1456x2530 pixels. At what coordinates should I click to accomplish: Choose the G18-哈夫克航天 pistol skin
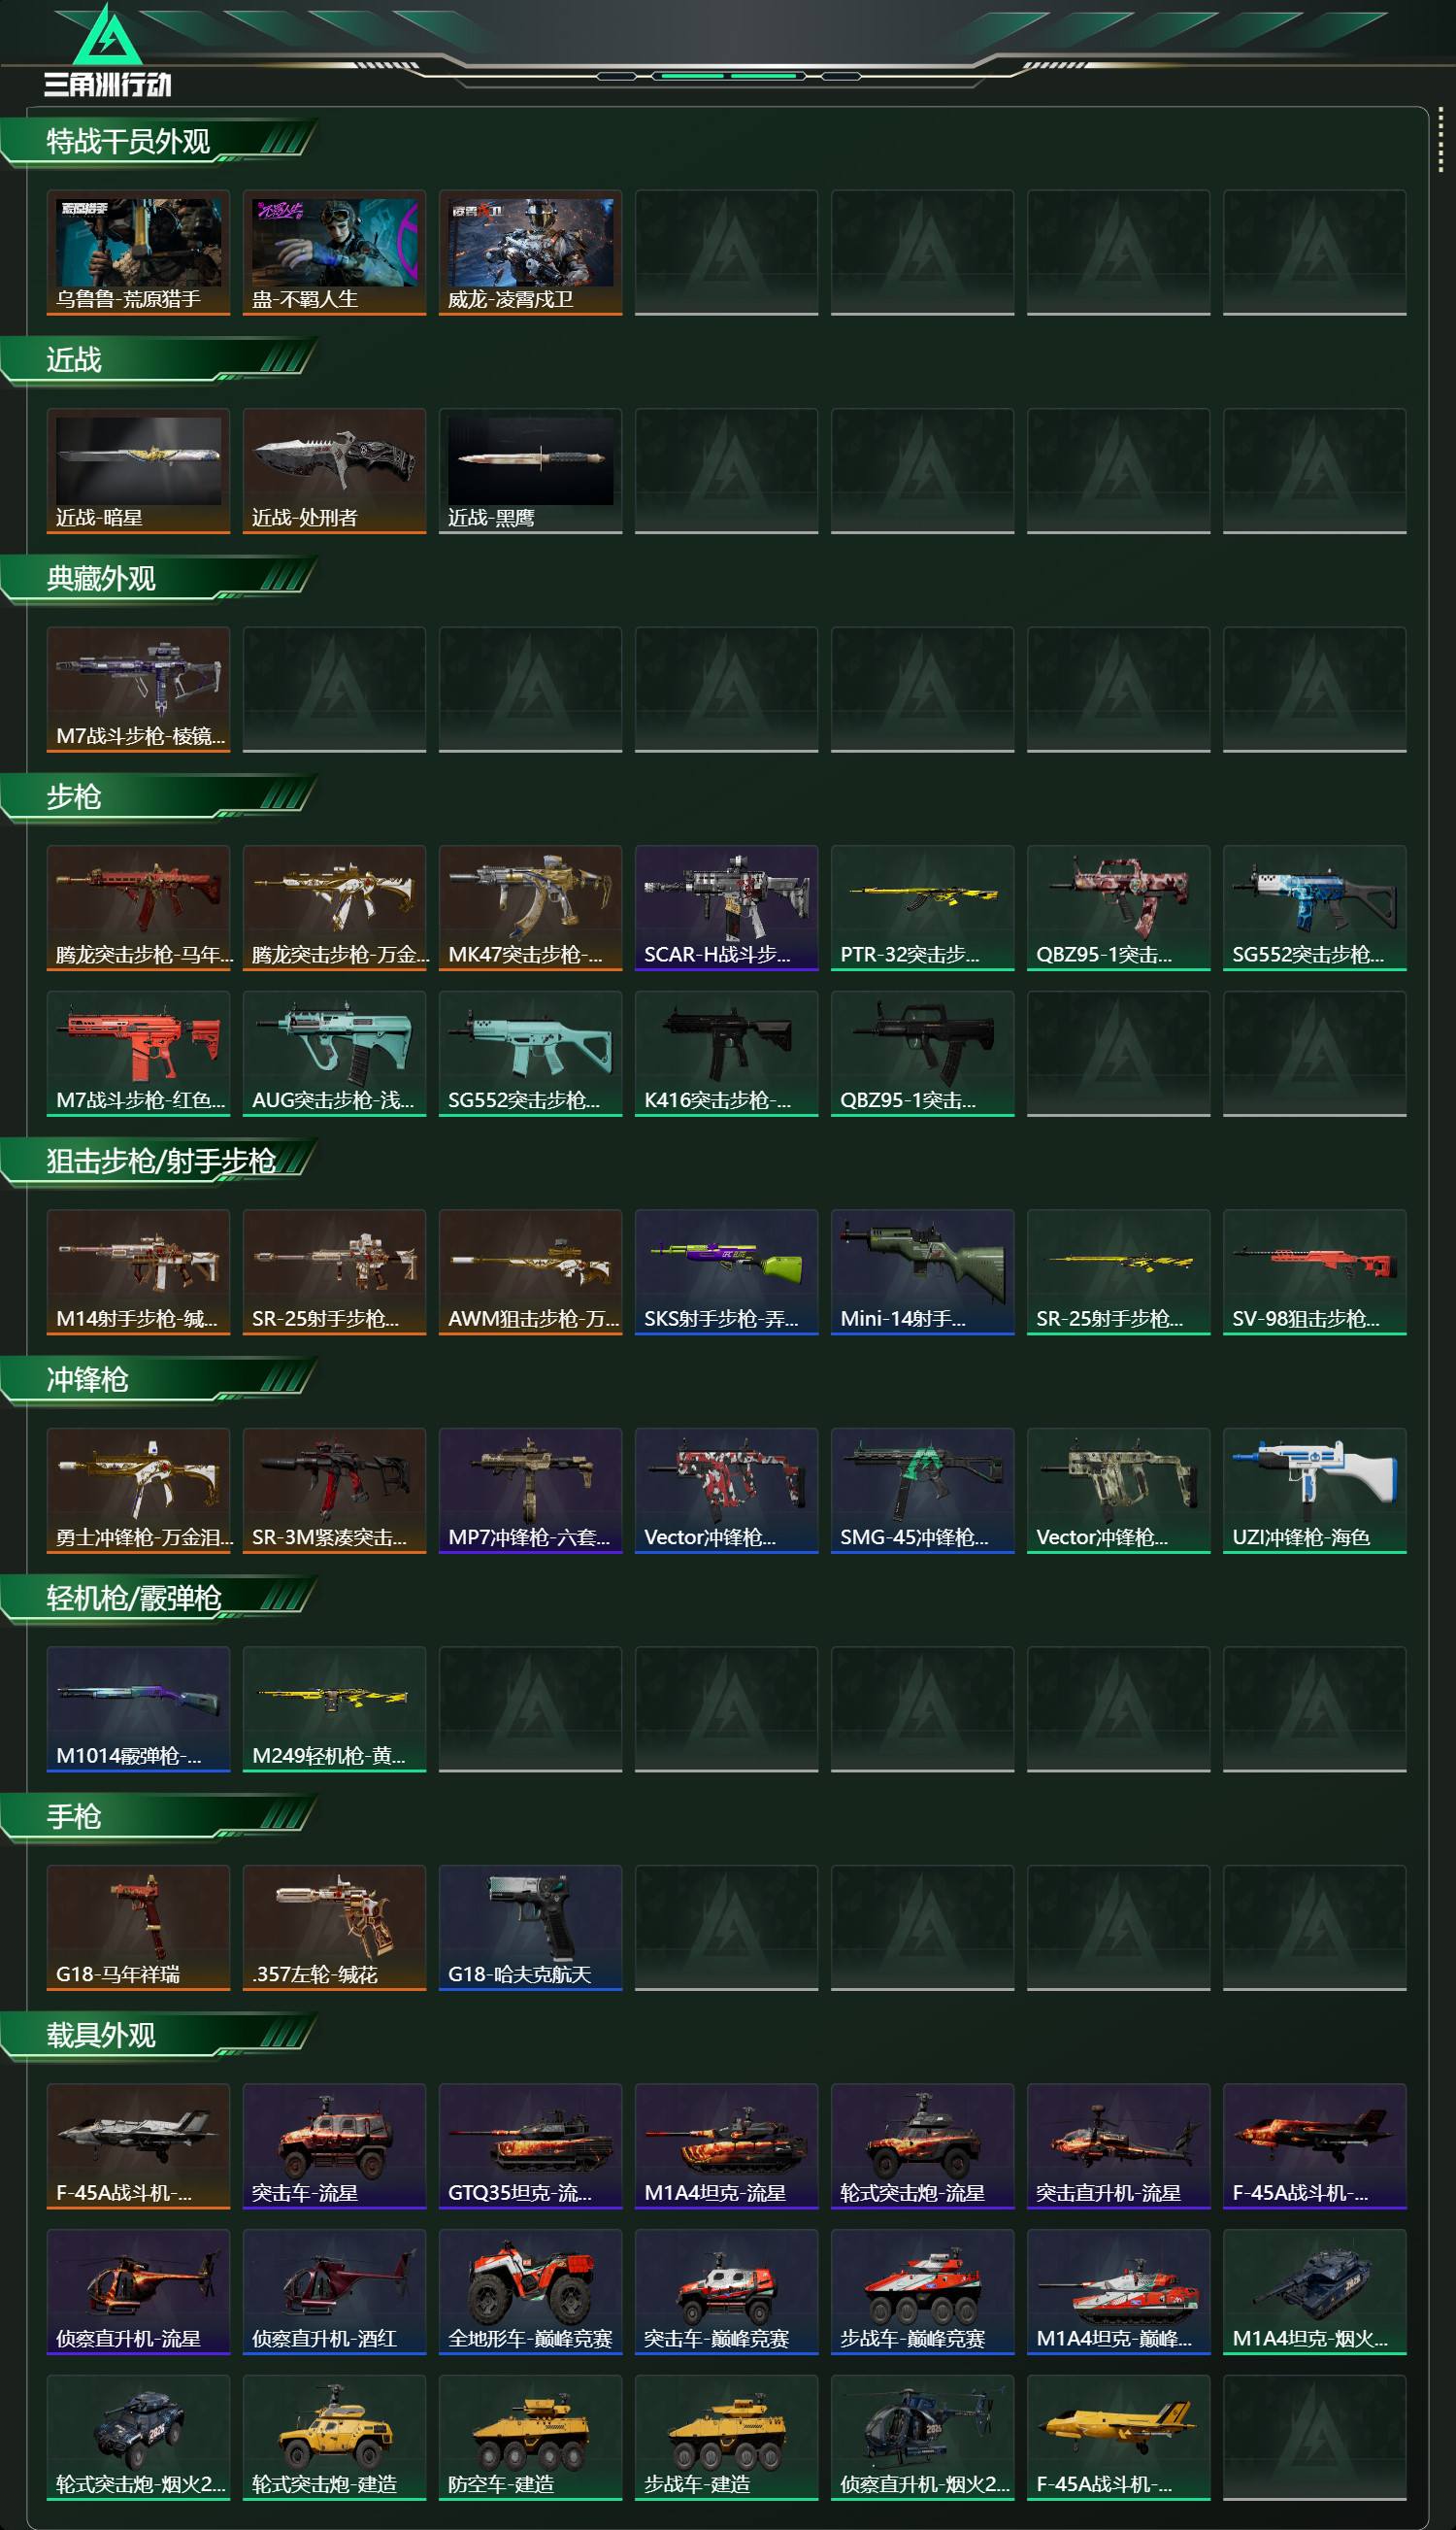pos(530,1928)
